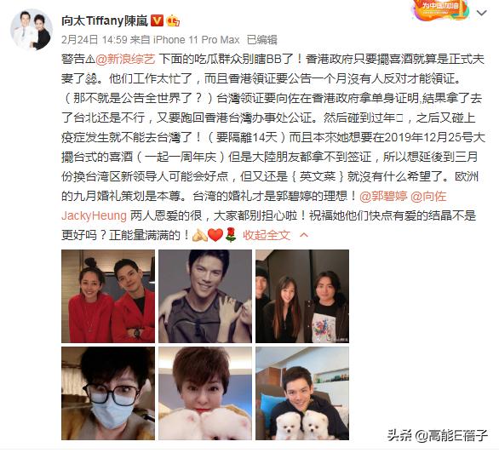Click the 为中国加油 banner badge
Viewport: 499px width, 453px height.
coord(441,10)
